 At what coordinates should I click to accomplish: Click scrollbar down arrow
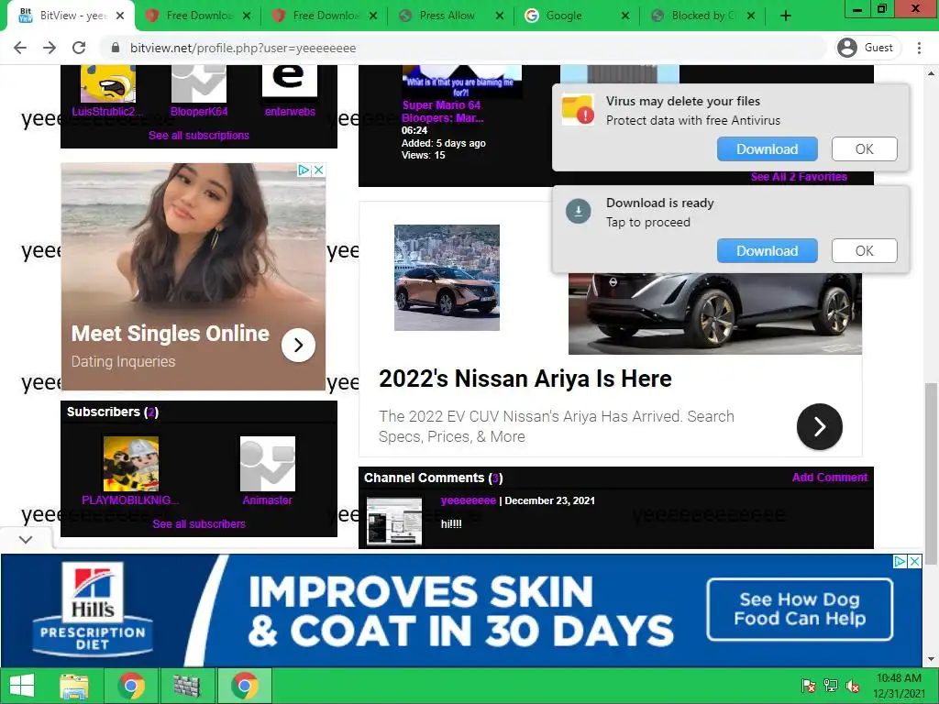[931, 660]
